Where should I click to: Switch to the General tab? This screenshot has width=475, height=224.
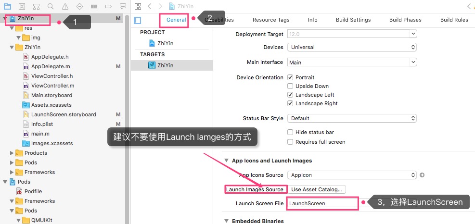176,20
